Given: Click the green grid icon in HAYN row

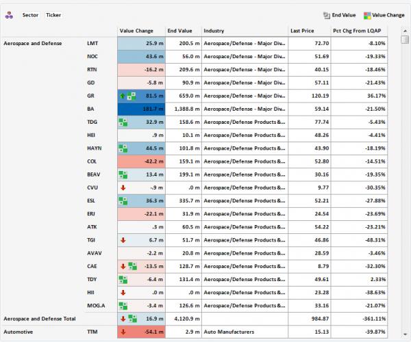Looking at the screenshot, I should tap(123, 148).
